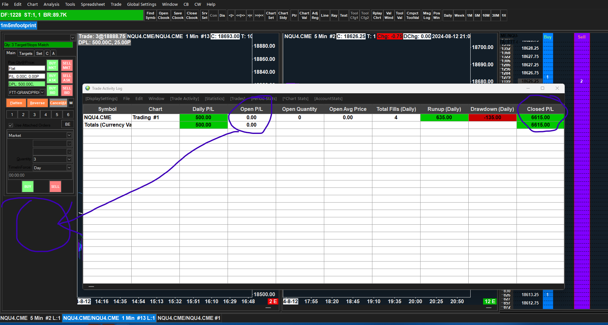Click the Adj Reg toolbar button
The image size is (608, 325).
(x=315, y=15)
